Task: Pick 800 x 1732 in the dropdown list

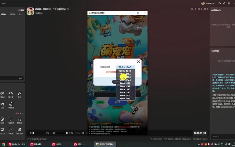Action: pos(125,86)
